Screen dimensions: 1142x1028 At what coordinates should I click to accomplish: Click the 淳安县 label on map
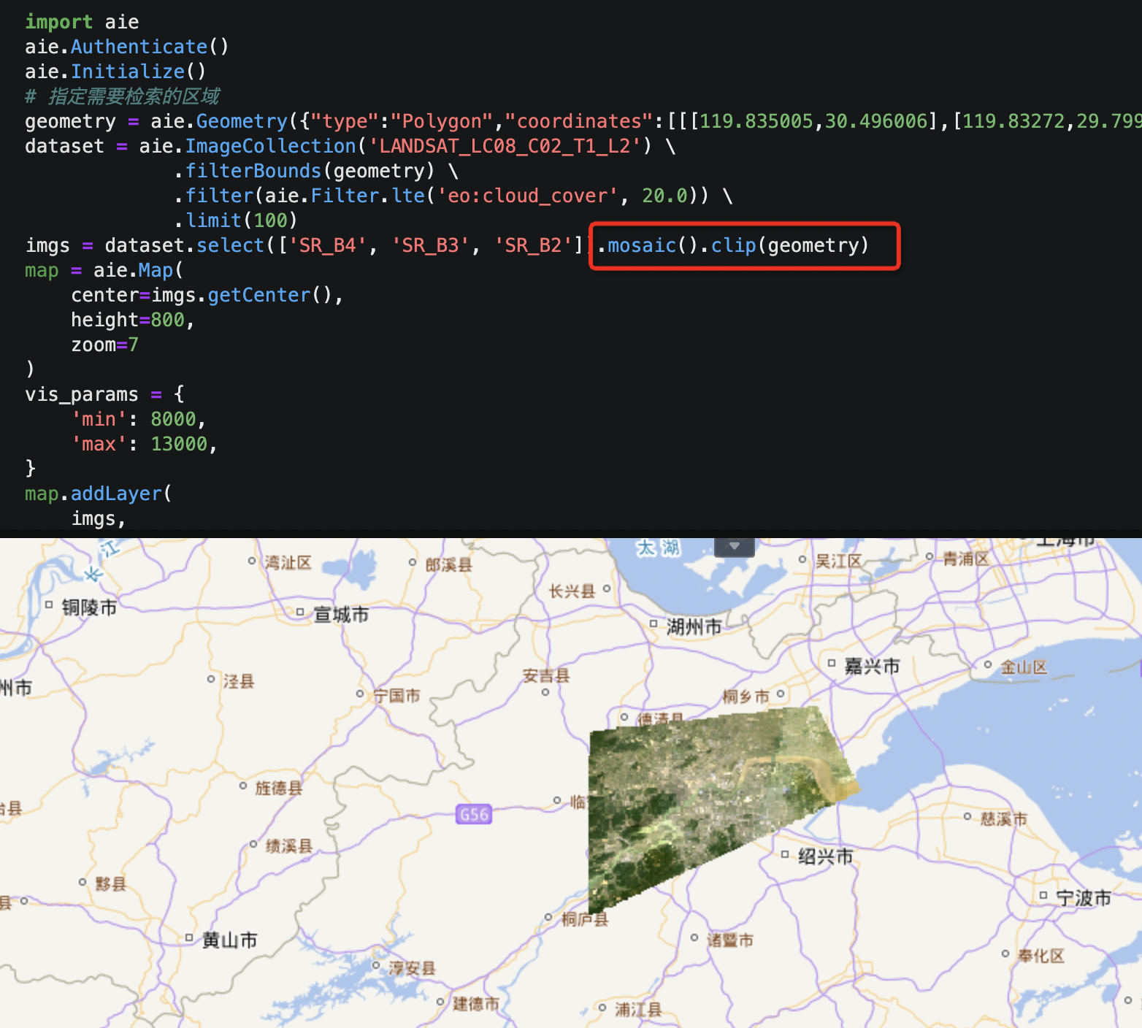click(412, 968)
